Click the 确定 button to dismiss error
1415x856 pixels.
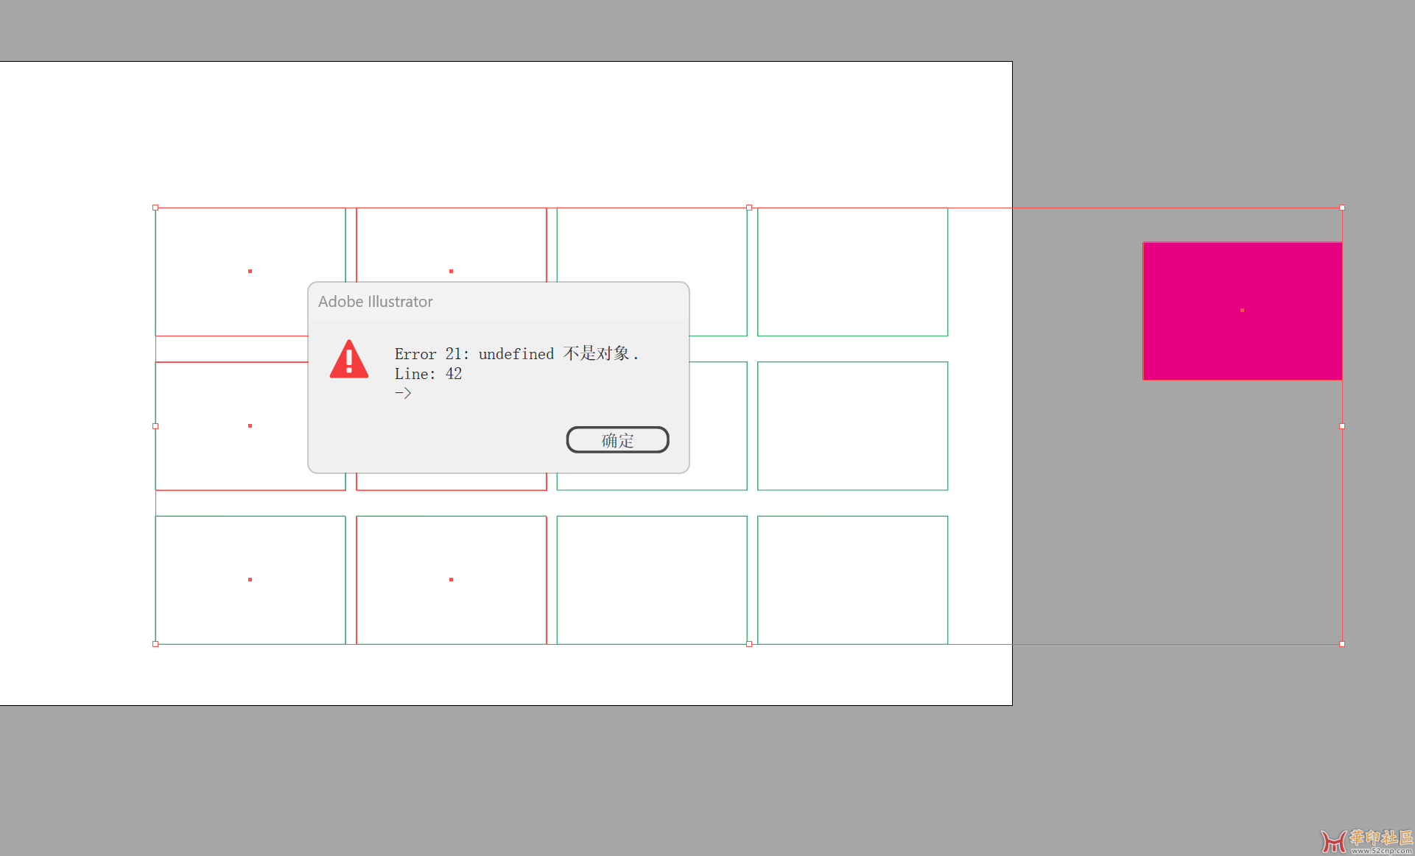pos(616,438)
